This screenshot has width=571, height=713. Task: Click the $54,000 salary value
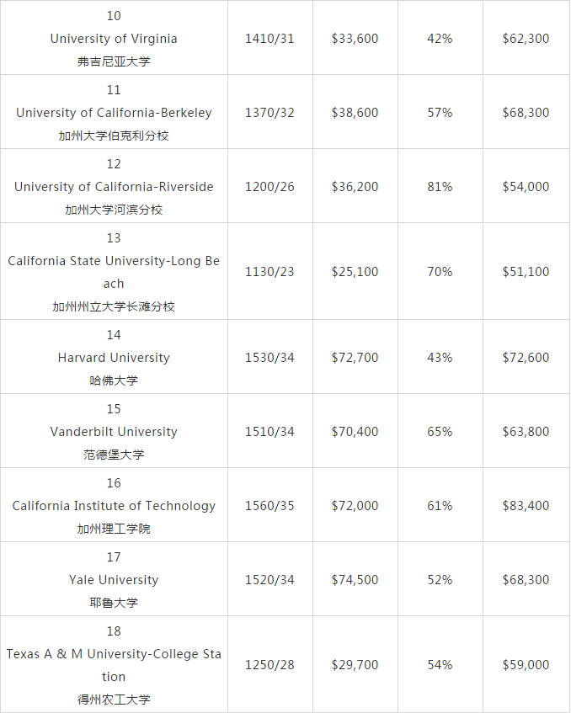tap(526, 187)
